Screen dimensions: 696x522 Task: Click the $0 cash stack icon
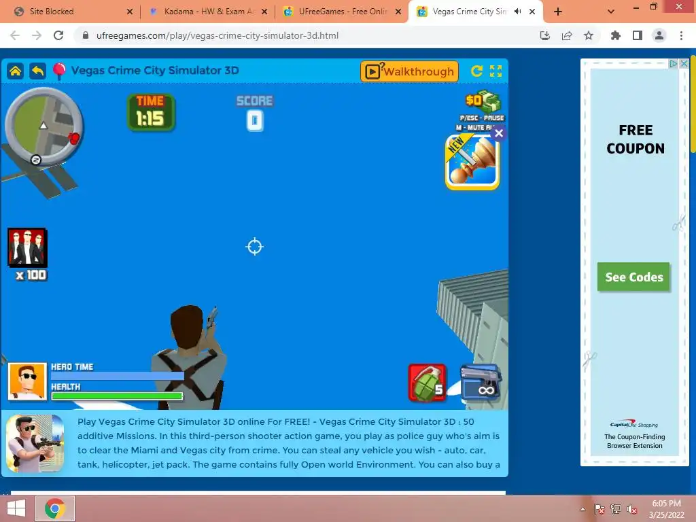pyautogui.click(x=483, y=101)
